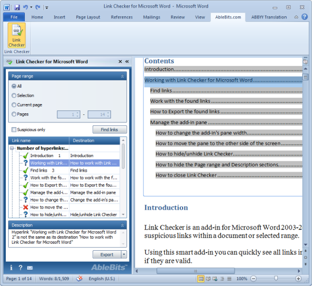Click the email envelope icon in AbleBits footer
Viewport: 312px width, 286px height.
(x=30, y=268)
